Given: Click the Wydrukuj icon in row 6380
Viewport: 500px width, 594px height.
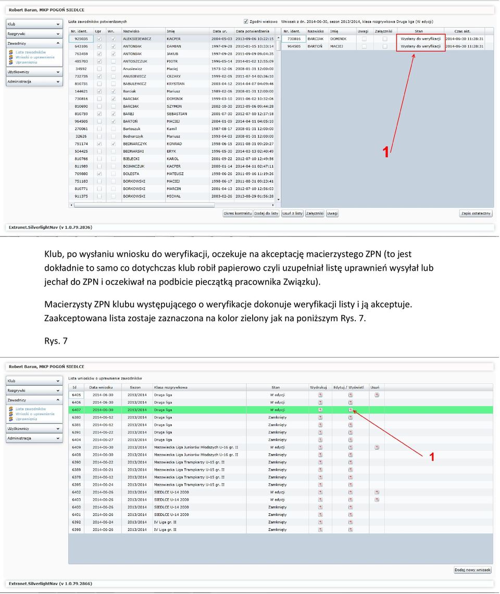Looking at the screenshot, I should (x=320, y=417).
